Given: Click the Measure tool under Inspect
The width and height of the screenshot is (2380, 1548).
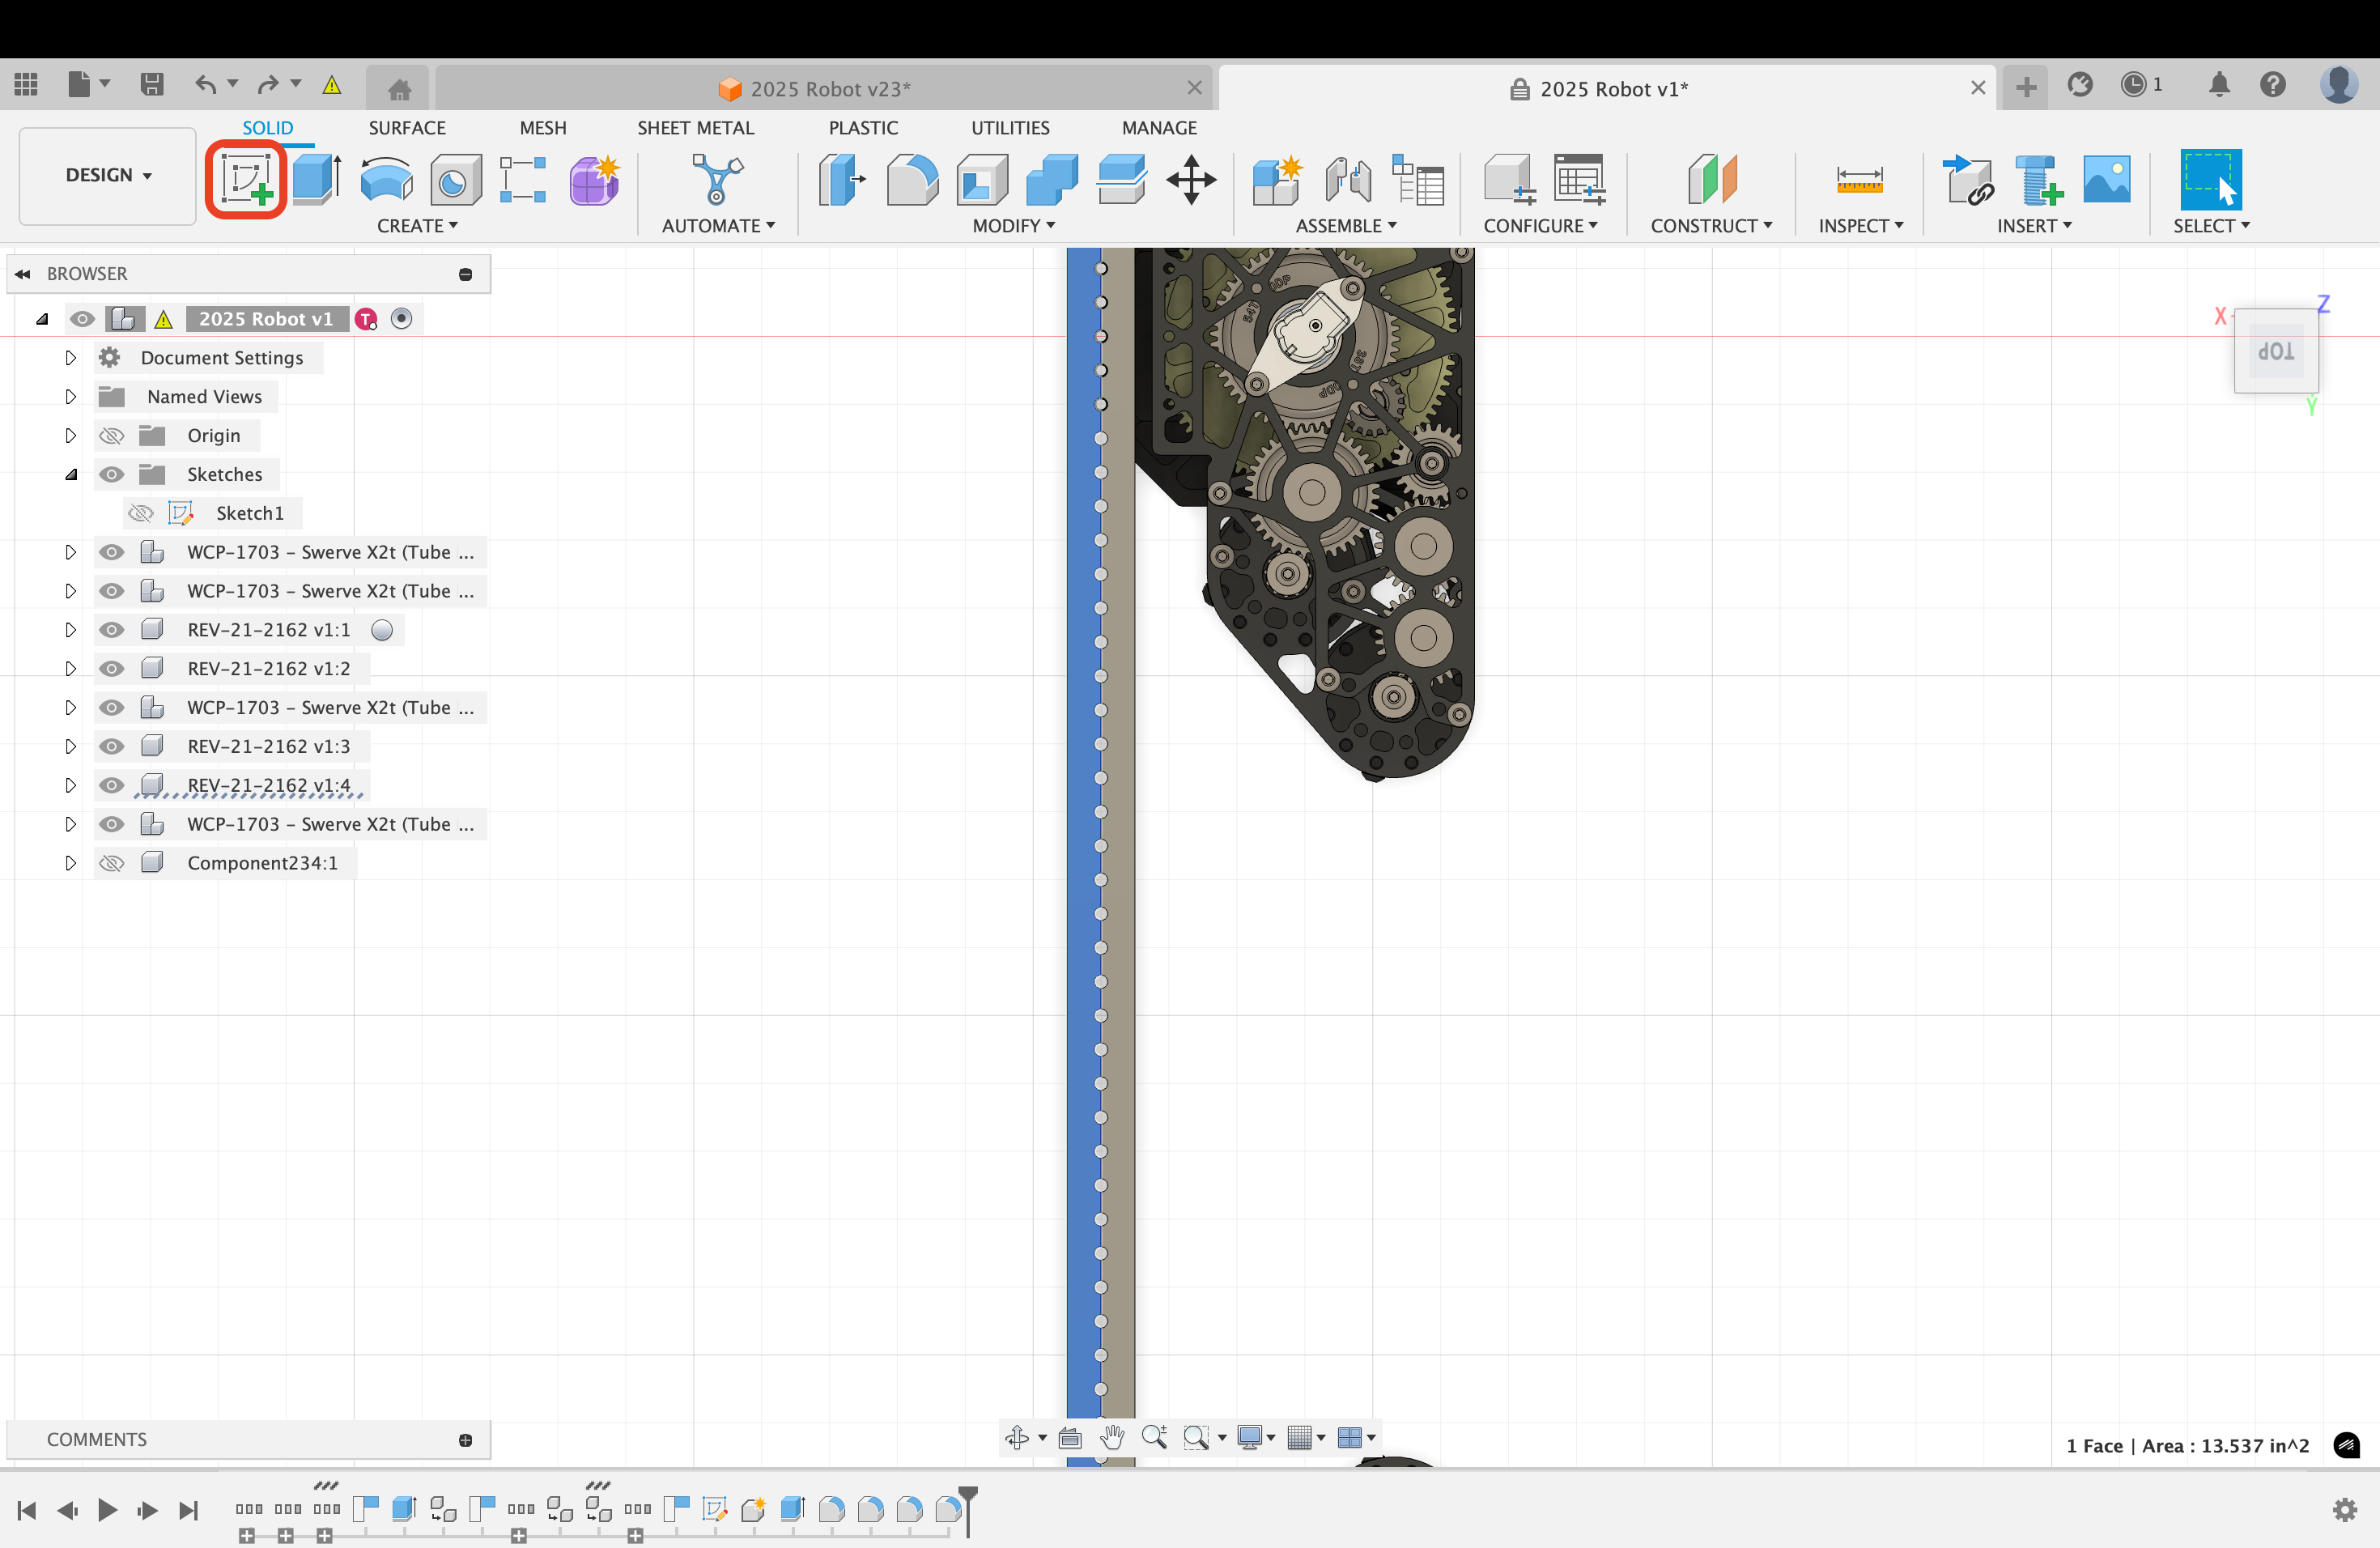Looking at the screenshot, I should [x=1859, y=180].
